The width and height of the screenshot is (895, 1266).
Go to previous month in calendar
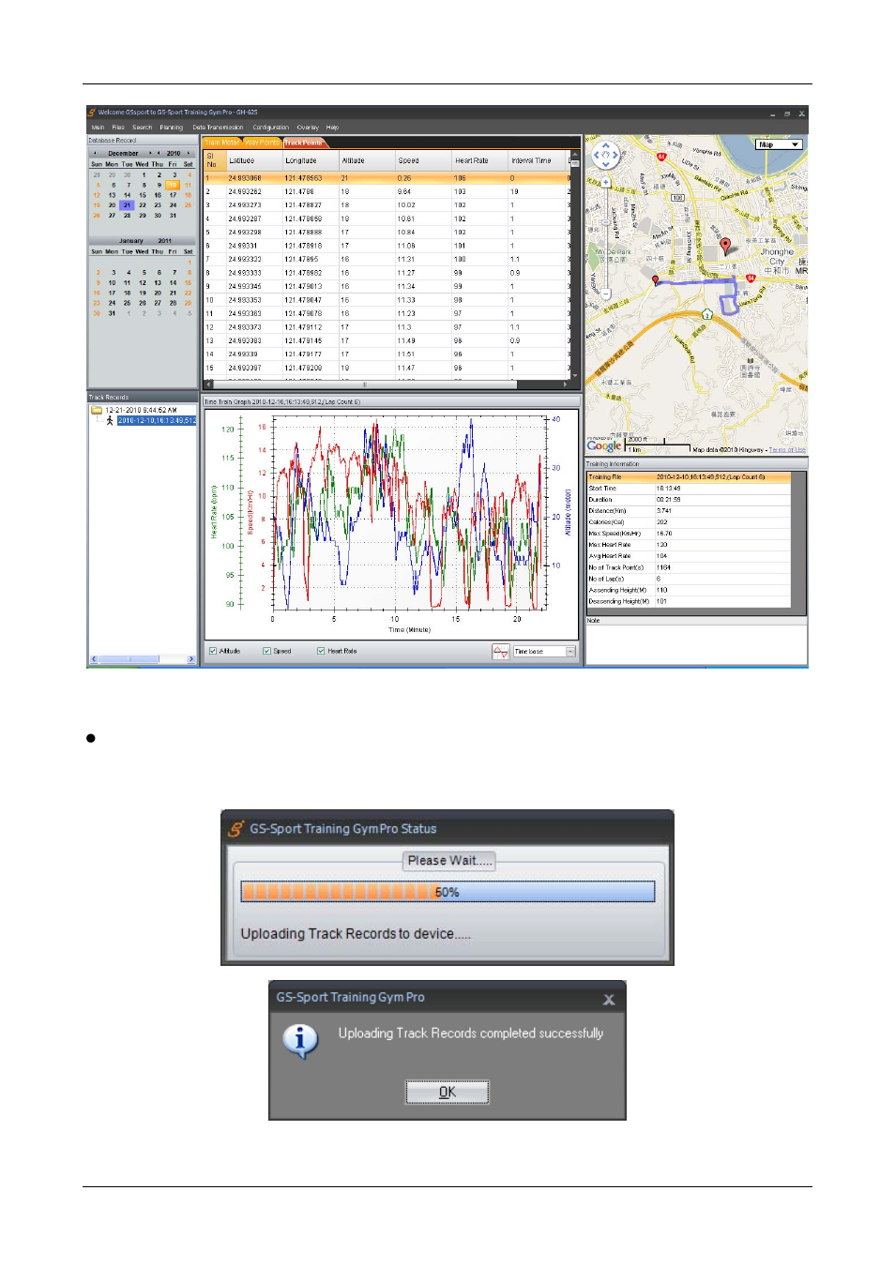[95, 153]
